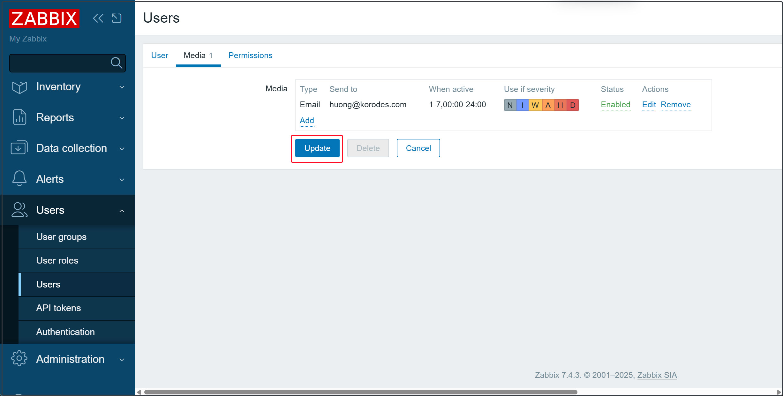Click the Alerts bell icon
This screenshot has height=396, width=783.
point(19,179)
